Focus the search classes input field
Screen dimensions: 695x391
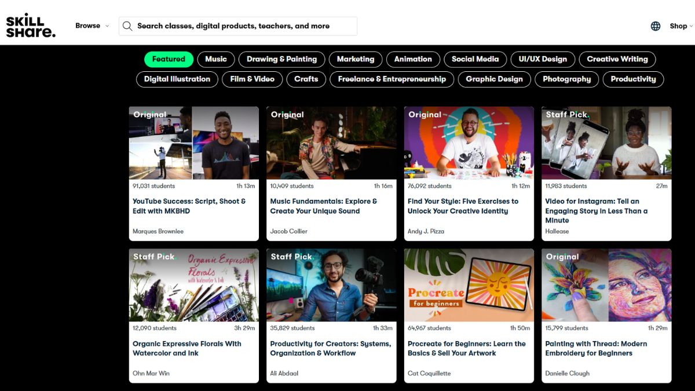[x=238, y=26]
